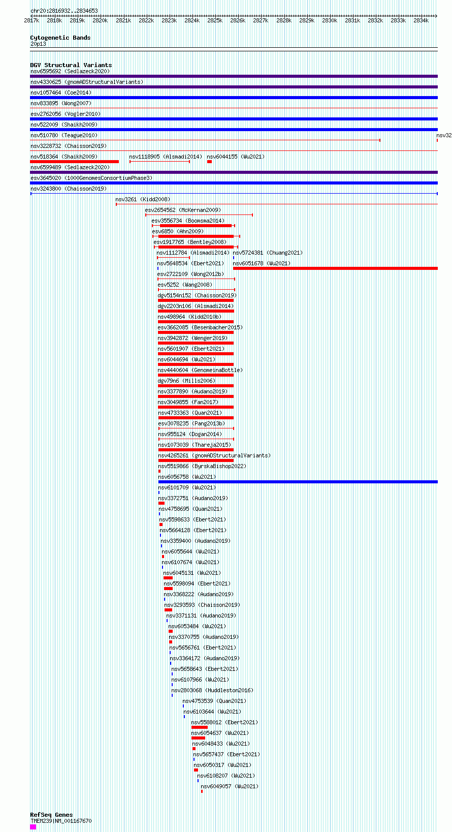Open nsv6599489 (Sedlazeck2020) variant
This screenshot has height=832, width=452.
pos(70,167)
